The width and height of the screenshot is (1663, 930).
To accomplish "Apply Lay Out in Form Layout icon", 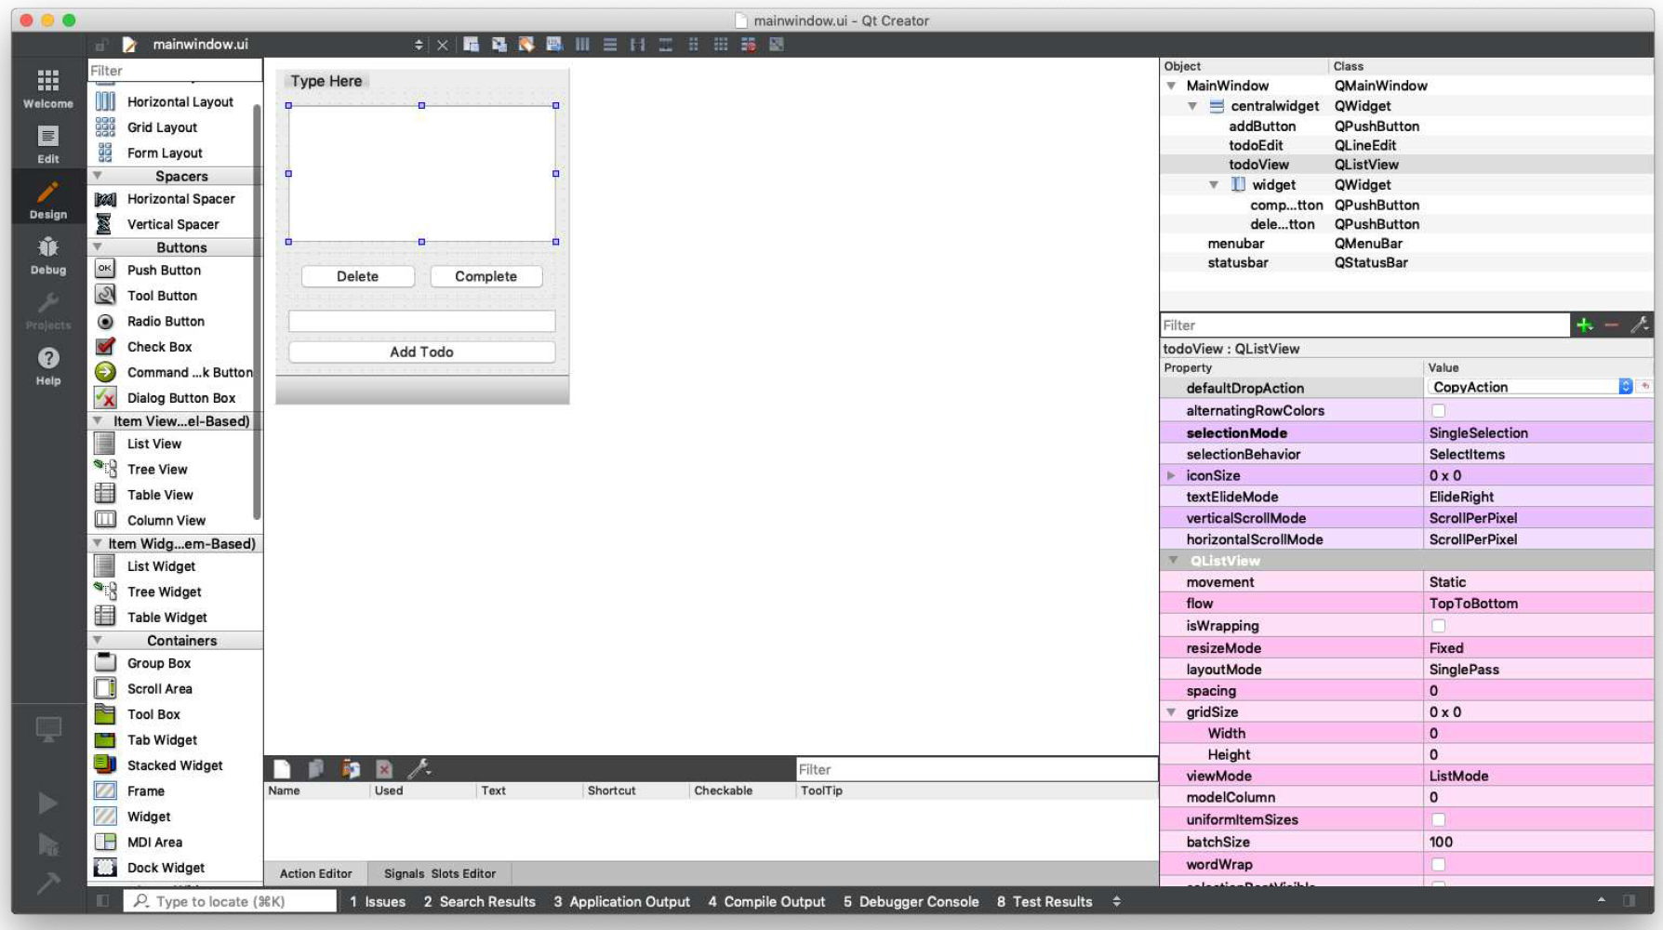I will point(693,45).
